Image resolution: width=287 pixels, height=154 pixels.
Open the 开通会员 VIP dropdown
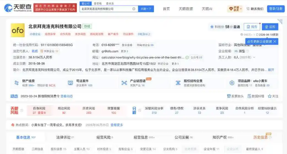click(x=235, y=9)
